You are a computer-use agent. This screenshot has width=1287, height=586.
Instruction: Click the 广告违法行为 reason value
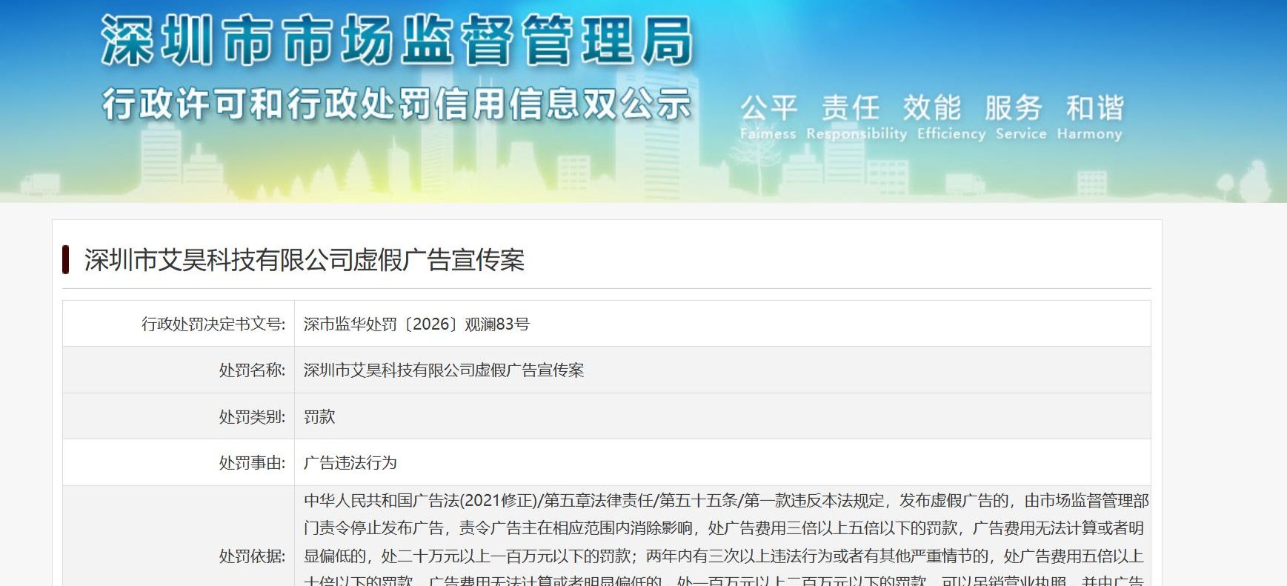(x=350, y=462)
